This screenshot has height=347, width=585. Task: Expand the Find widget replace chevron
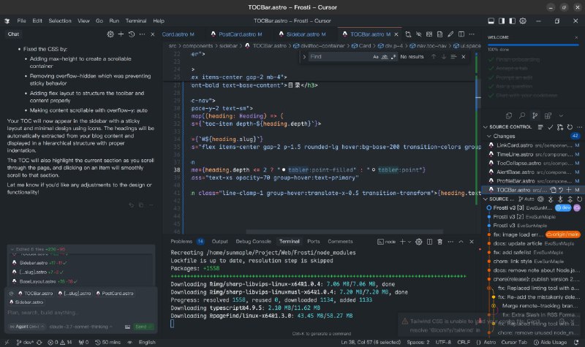click(x=303, y=56)
